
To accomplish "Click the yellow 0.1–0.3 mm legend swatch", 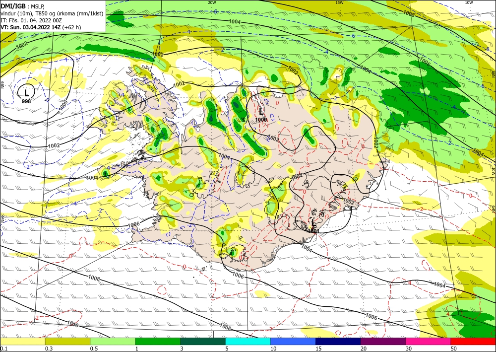I will [22, 342].
